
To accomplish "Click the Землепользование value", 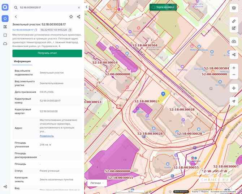I will click(52, 83).
